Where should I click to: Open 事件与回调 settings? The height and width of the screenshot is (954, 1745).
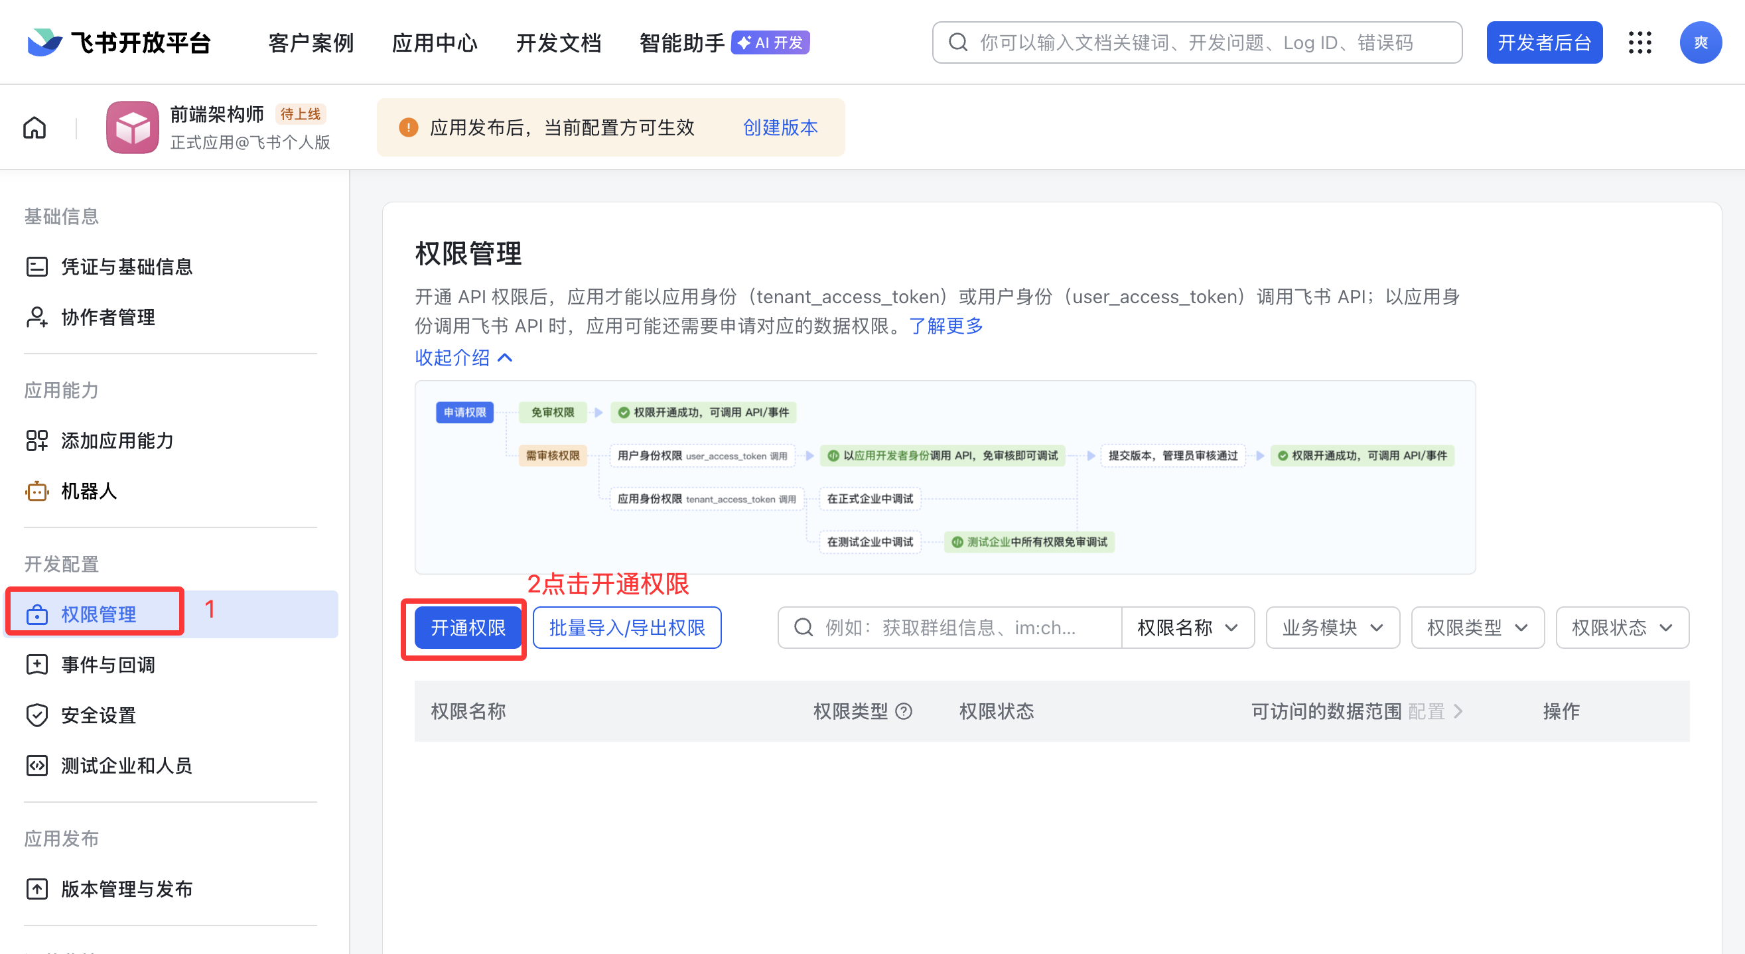click(x=107, y=665)
